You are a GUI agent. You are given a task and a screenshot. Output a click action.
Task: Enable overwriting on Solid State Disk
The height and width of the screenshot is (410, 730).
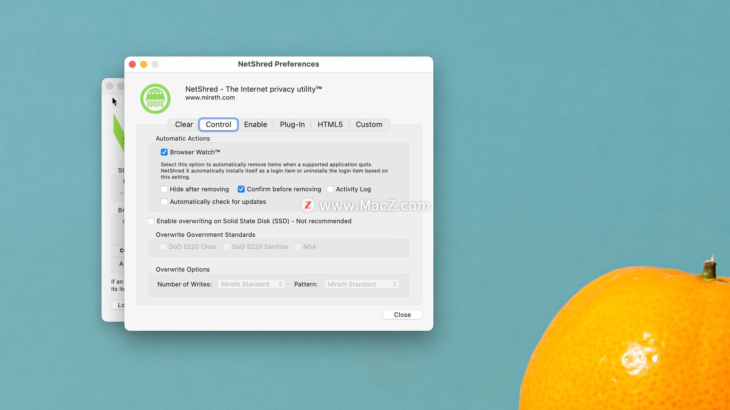151,221
